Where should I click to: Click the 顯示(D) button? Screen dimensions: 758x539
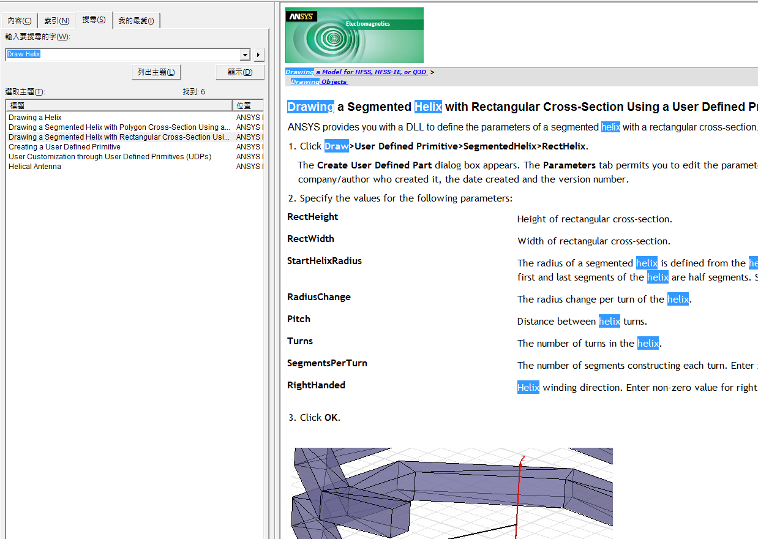tap(240, 72)
